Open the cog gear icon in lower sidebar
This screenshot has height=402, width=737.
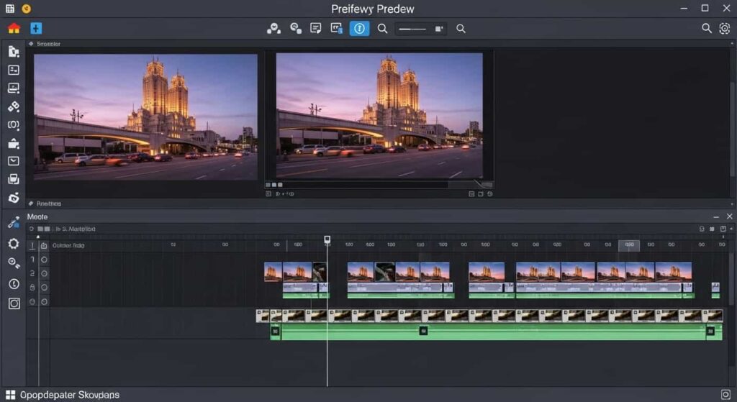(x=14, y=243)
